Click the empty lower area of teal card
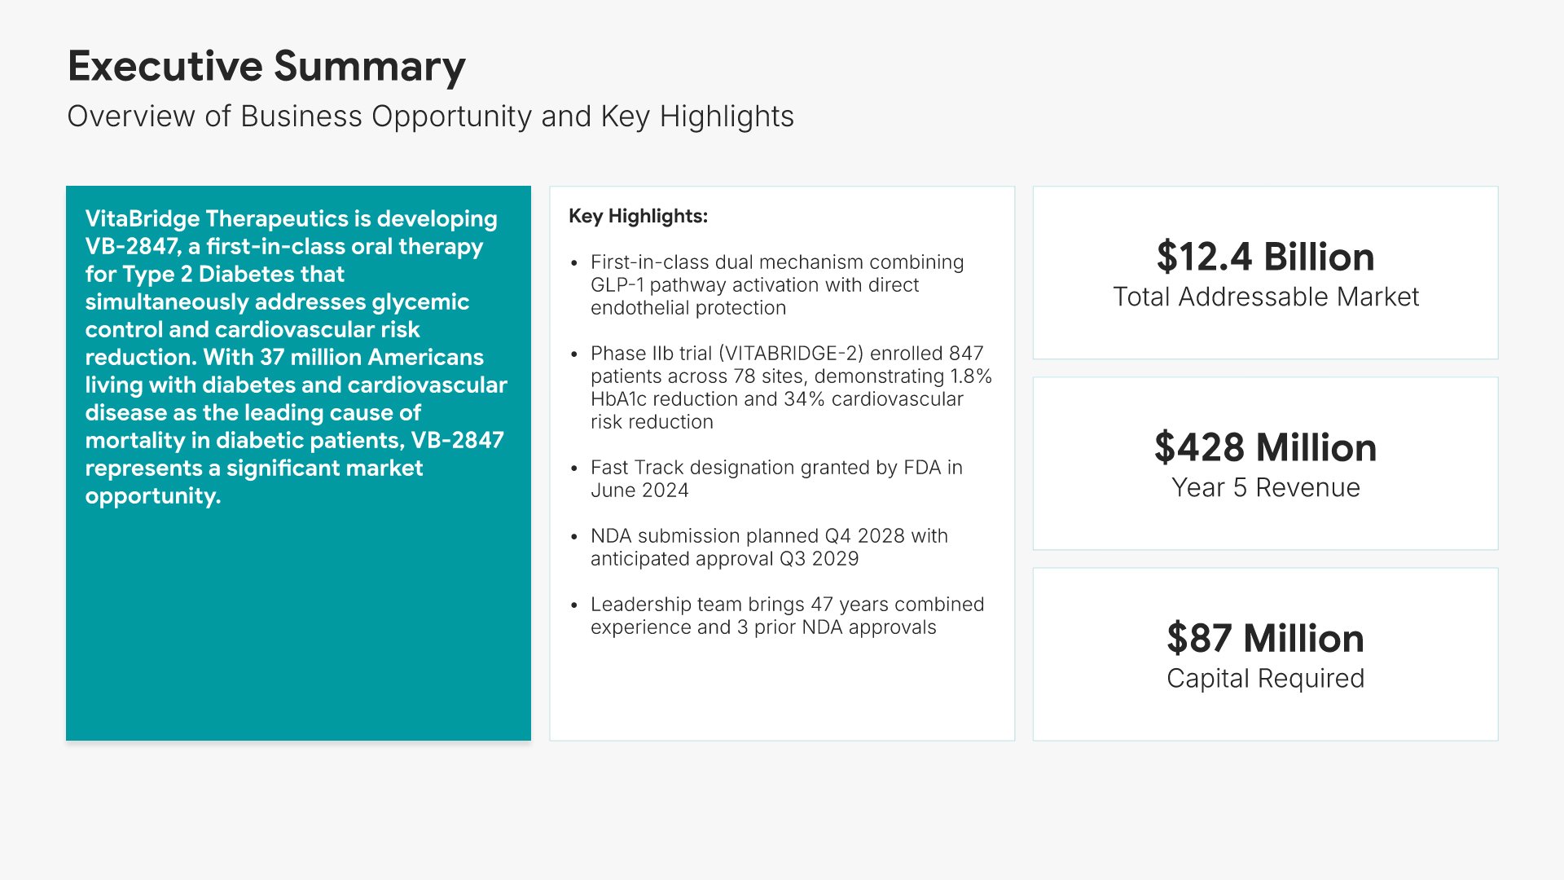 [298, 636]
